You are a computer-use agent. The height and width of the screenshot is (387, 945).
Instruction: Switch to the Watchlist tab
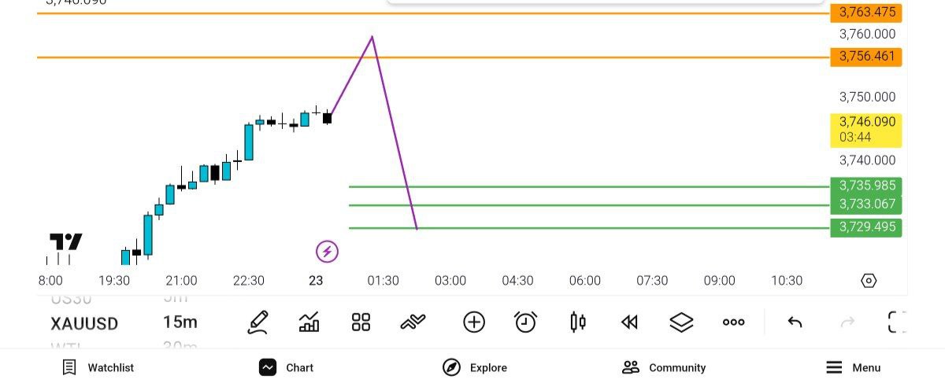98,367
